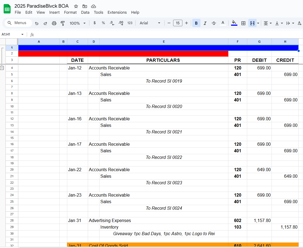Open vertical align dropdown

(279, 23)
